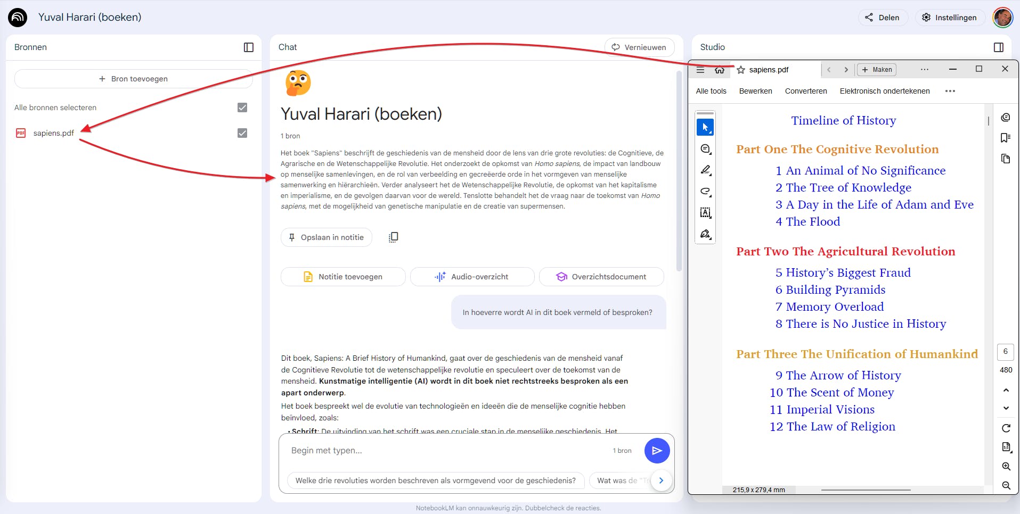1020x514 pixels.
Task: Open the Alle tools menu
Action: 711,91
